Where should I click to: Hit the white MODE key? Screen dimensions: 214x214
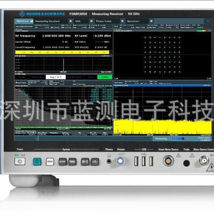50,162
